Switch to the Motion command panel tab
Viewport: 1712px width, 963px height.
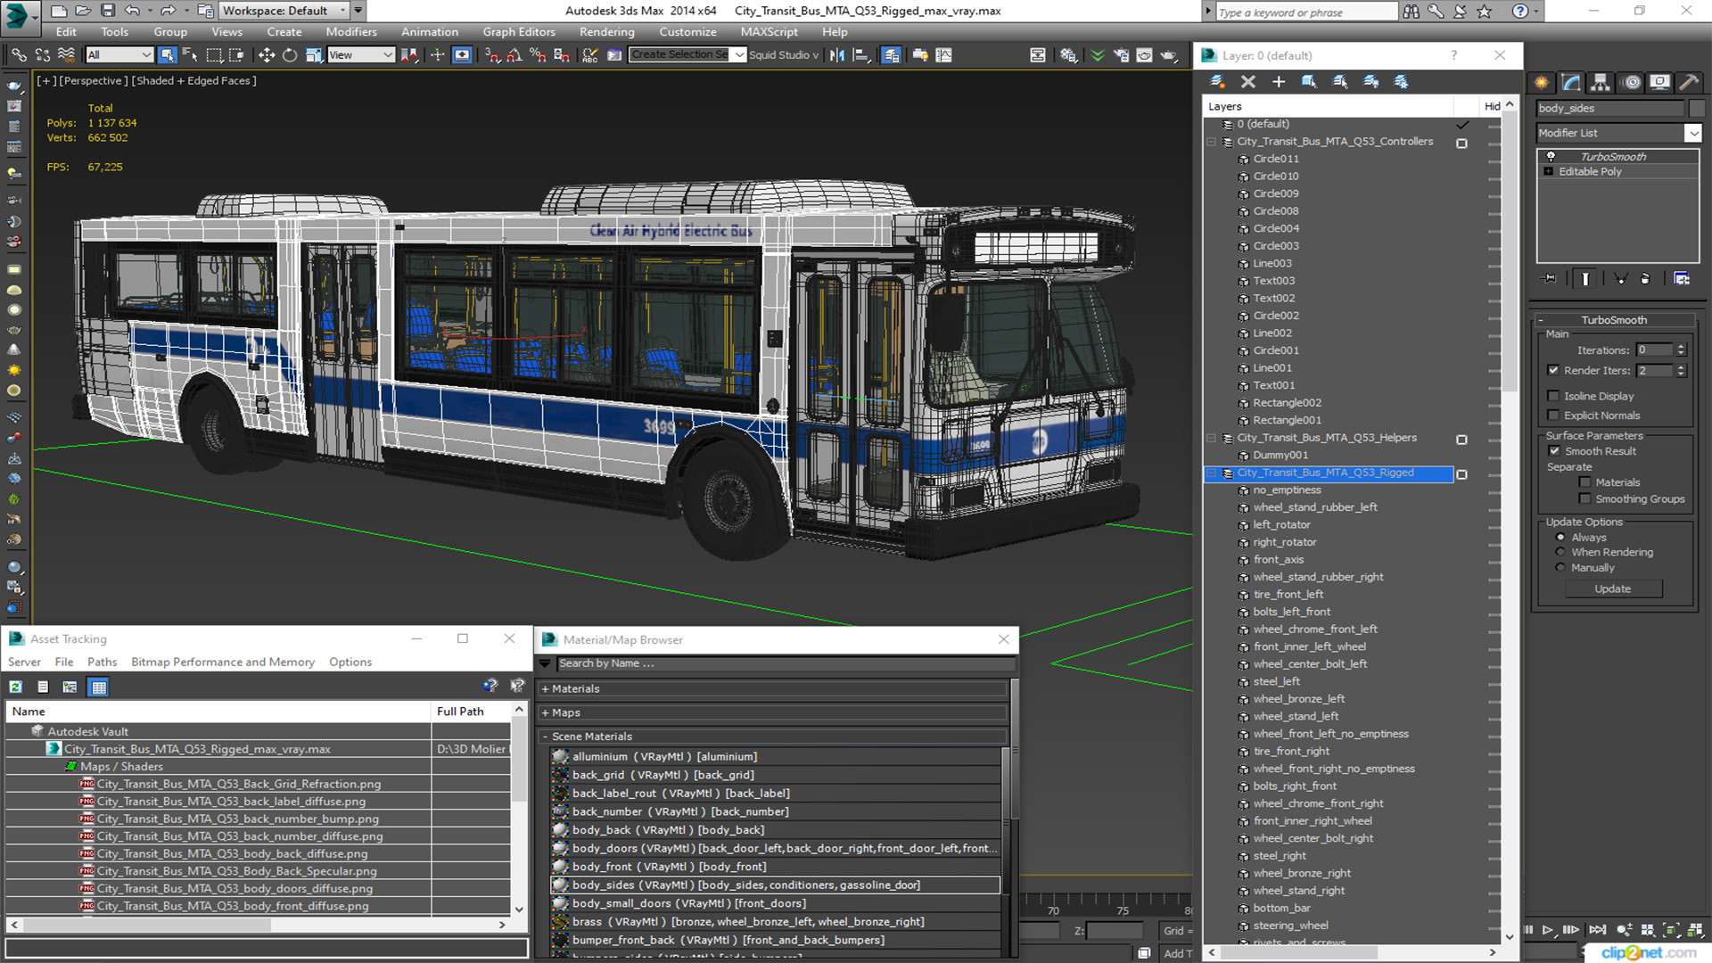point(1632,82)
